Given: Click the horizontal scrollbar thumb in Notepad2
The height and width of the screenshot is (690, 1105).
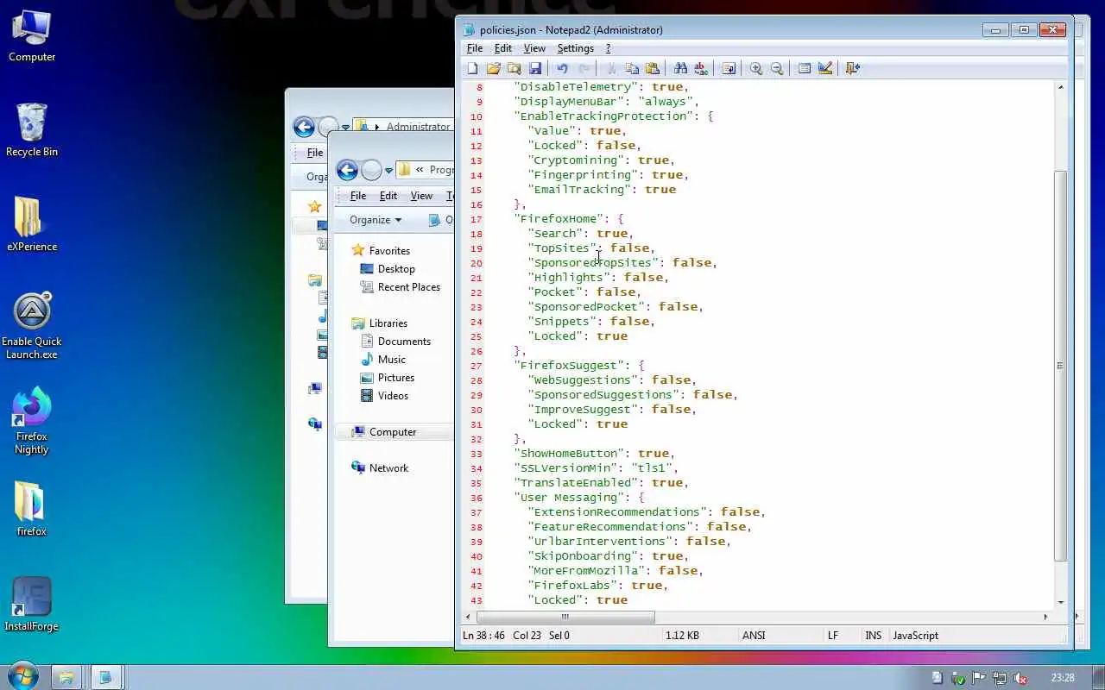Looking at the screenshot, I should [565, 617].
